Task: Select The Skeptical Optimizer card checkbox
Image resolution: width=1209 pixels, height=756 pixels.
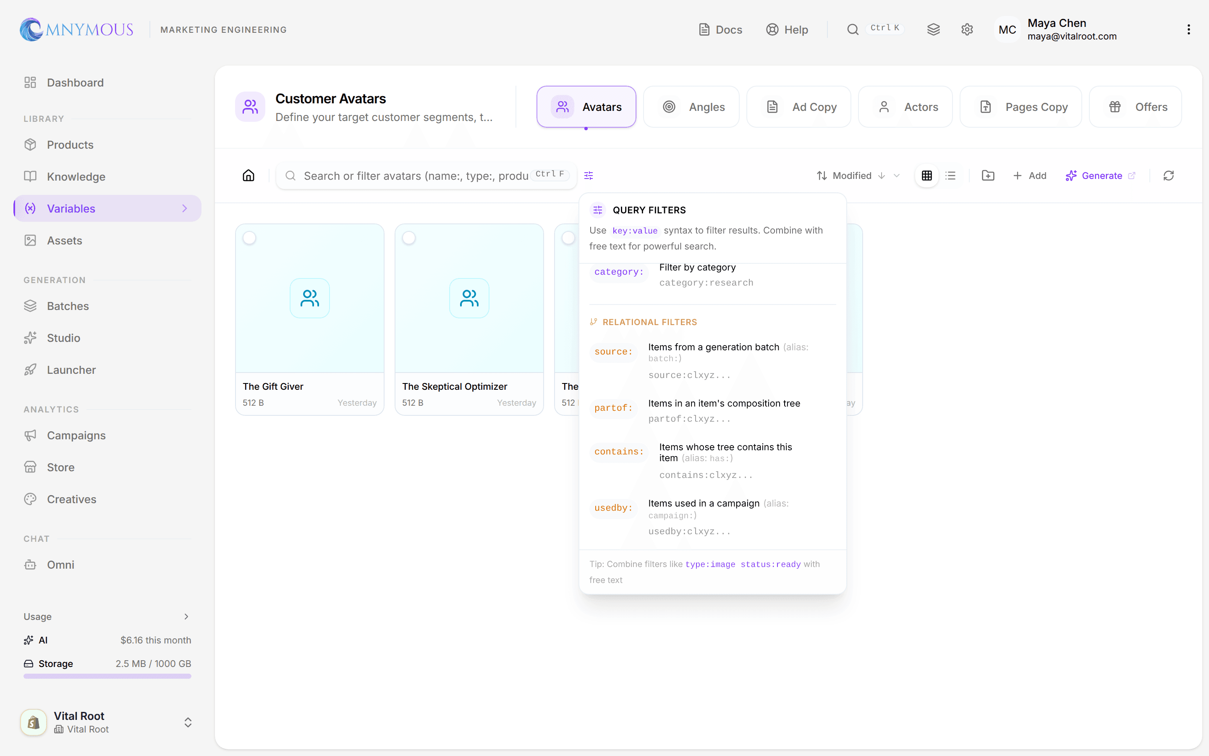Action: tap(408, 238)
